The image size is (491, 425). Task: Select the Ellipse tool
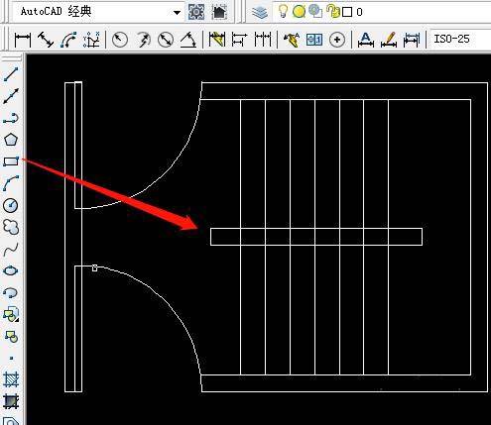click(x=11, y=270)
